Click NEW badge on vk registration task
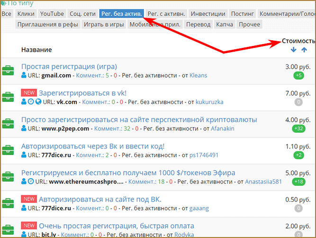The width and height of the screenshot is (316, 238). pos(29,93)
